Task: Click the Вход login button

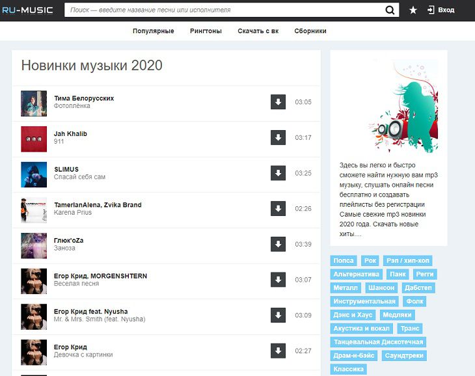Action: tap(441, 10)
